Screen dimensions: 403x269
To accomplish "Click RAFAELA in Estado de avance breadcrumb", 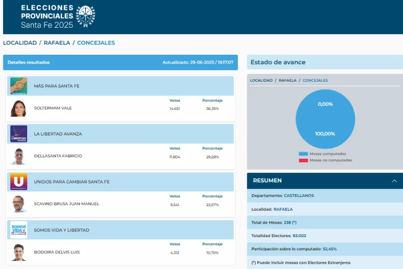I will click(x=287, y=80).
